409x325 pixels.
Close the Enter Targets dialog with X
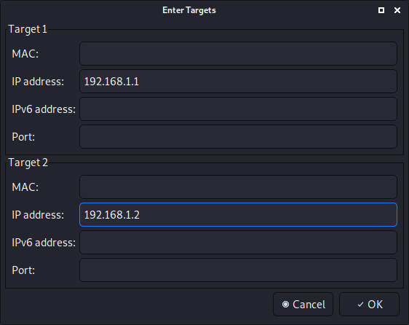(x=397, y=10)
